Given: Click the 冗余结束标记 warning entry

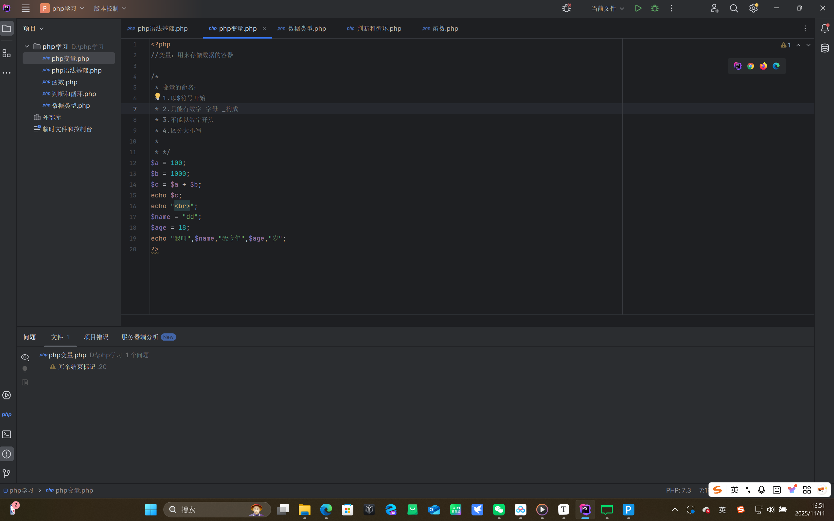Looking at the screenshot, I should pyautogui.click(x=77, y=367).
